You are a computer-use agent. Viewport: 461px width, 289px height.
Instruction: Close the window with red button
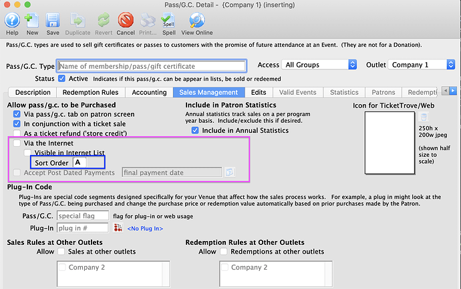pyautogui.click(x=7, y=5)
